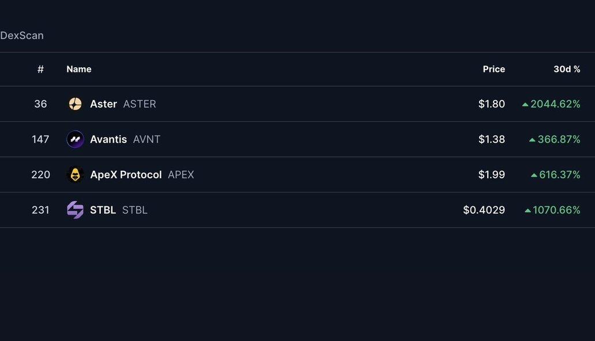Click green up arrow beside 2044.62%
Image resolution: width=595 pixels, height=341 pixels.
(525, 105)
